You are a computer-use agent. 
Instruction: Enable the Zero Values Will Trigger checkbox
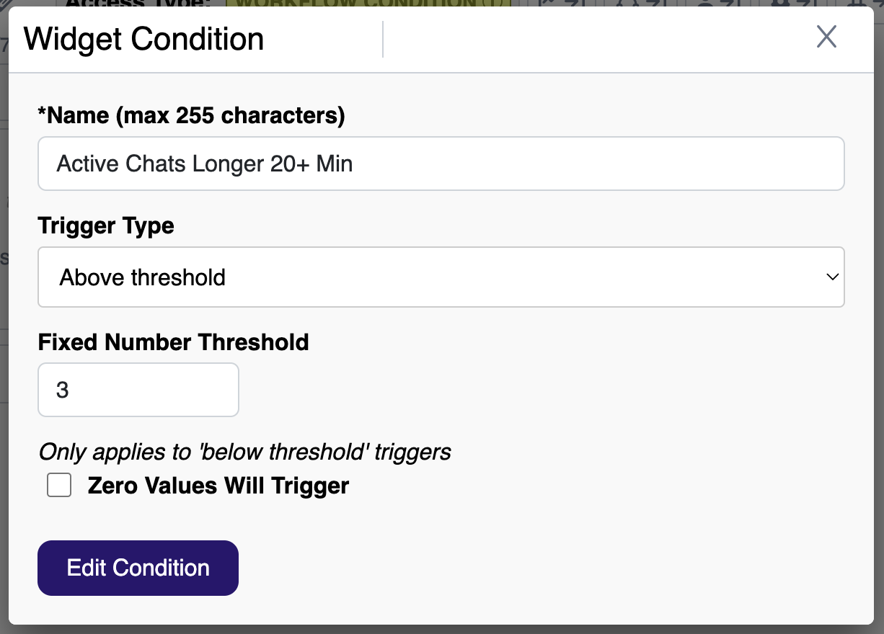[59, 486]
